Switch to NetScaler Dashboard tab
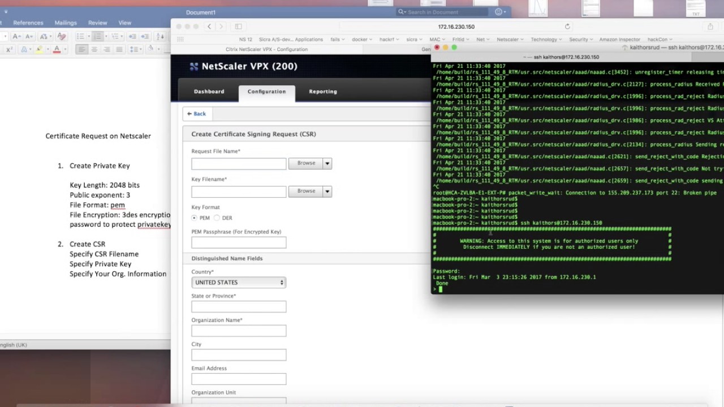724x407 pixels. 209,92
